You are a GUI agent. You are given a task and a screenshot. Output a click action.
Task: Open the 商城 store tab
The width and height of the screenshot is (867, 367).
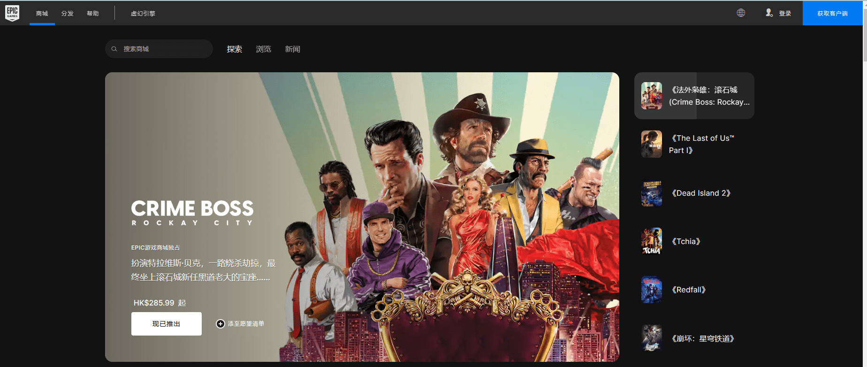42,14
